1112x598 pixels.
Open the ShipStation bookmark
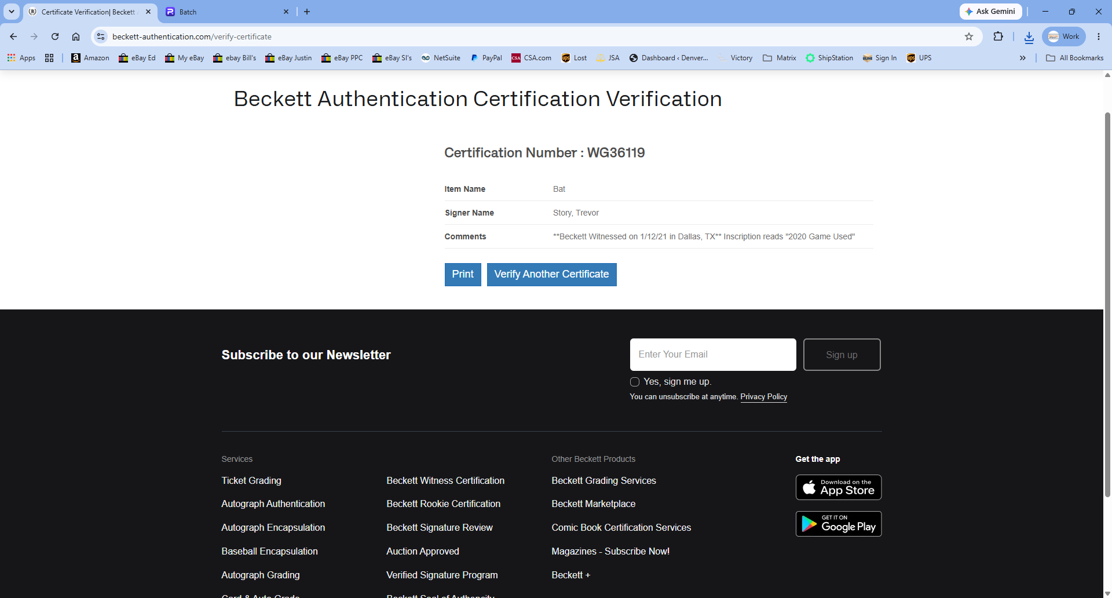click(x=829, y=58)
